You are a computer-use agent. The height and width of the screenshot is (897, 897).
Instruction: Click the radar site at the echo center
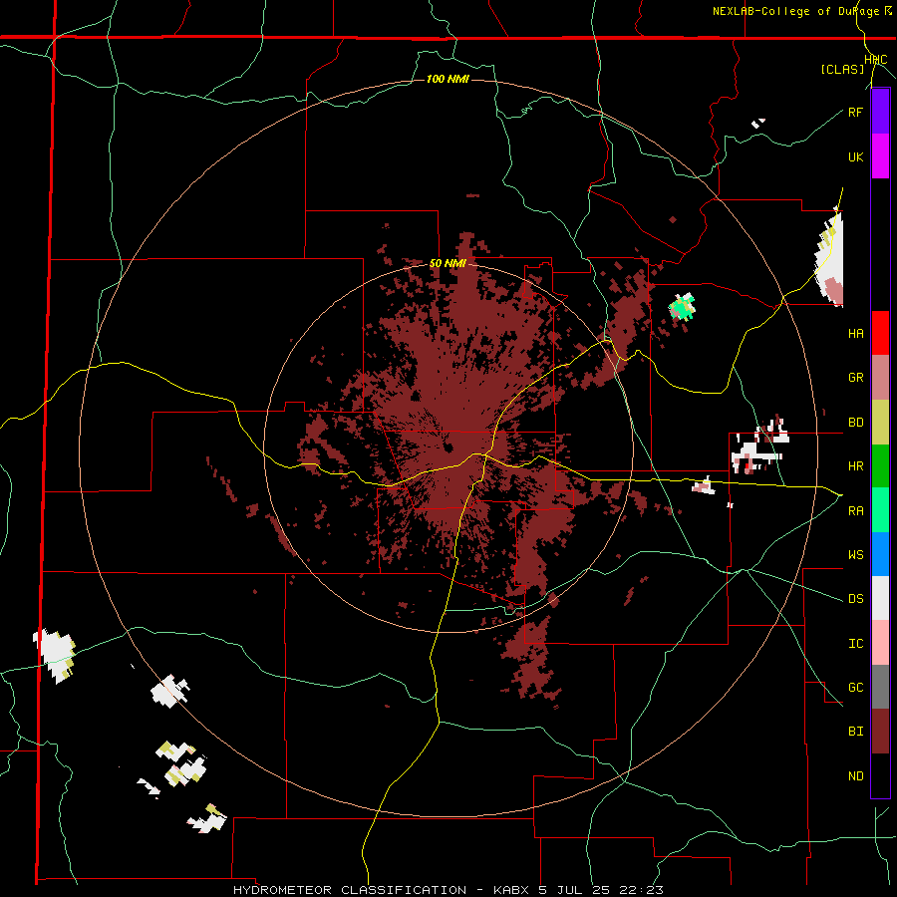click(448, 448)
